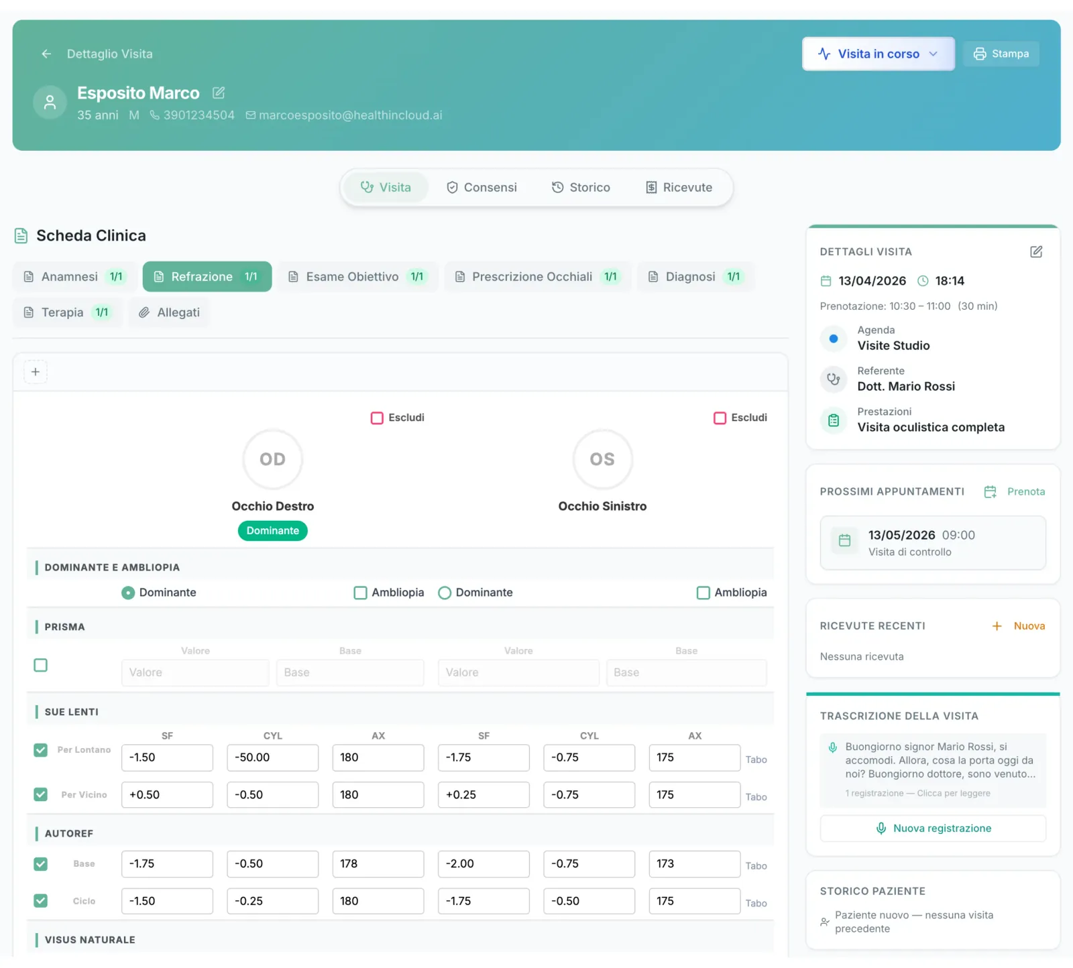Open the Storico tab
This screenshot has height=968, width=1073.
click(x=581, y=187)
